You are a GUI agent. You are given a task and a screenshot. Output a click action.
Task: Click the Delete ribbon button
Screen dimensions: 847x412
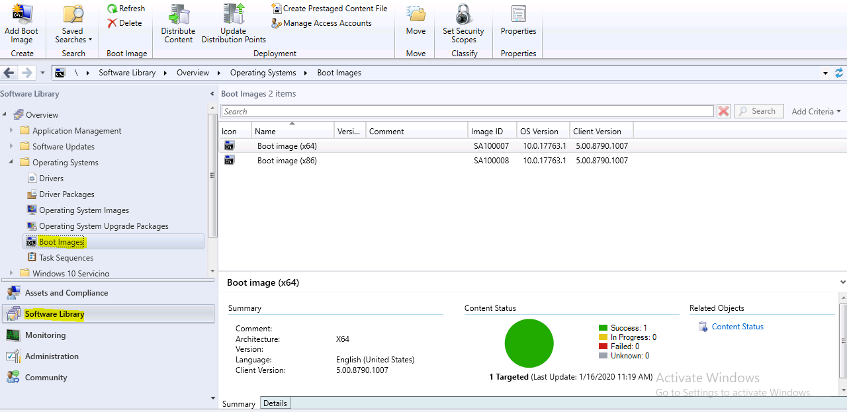tap(124, 23)
